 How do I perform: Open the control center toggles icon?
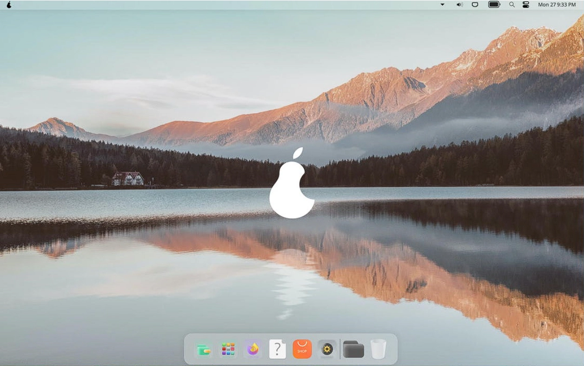(526, 5)
